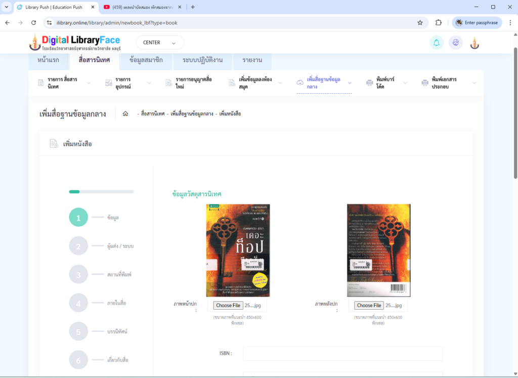518x378 pixels.
Task: Switch to the ข้อมูลสมาชิก tab
Action: 146,60
